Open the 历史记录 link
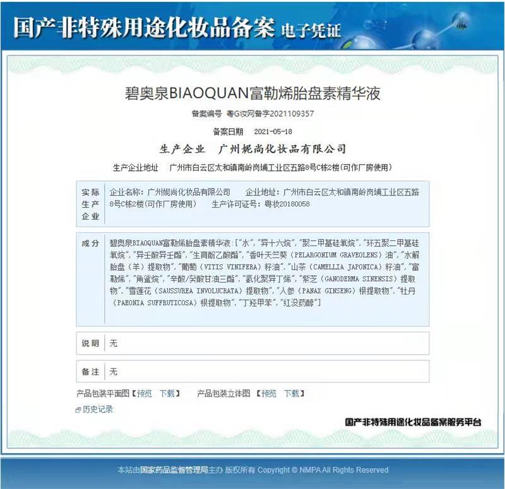 [x=98, y=409]
